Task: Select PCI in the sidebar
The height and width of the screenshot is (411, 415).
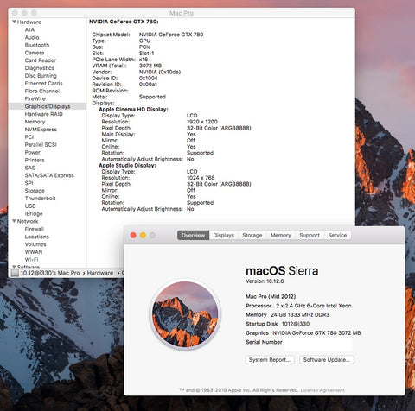Action: pyautogui.click(x=29, y=137)
